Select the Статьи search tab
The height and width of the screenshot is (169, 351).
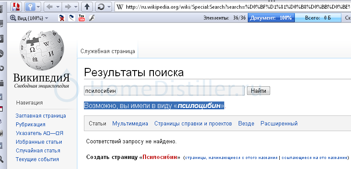(x=97, y=124)
